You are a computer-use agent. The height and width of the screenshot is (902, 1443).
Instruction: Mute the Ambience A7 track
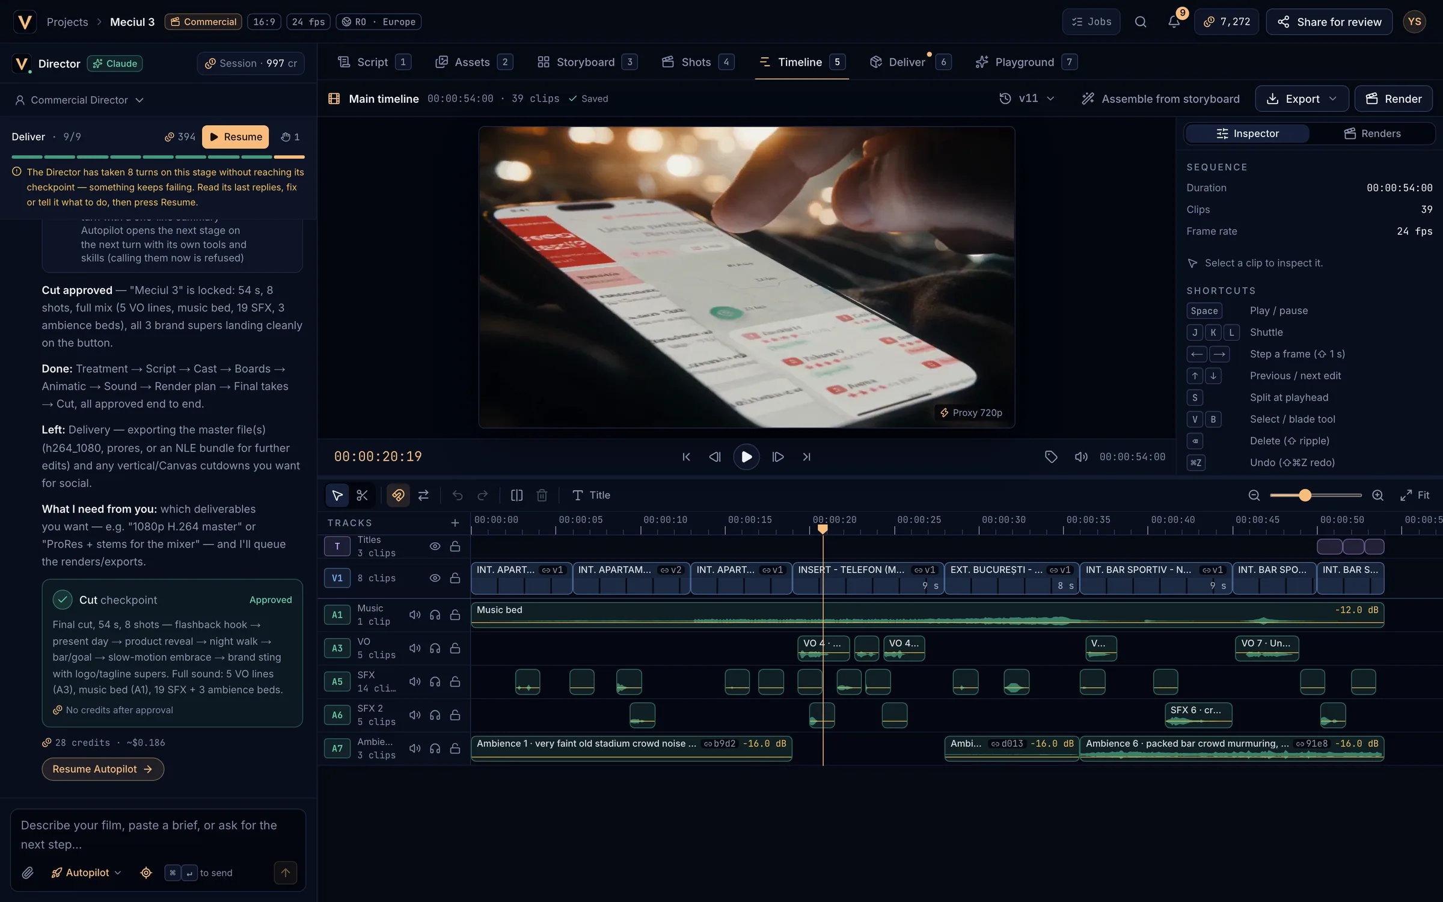415,748
